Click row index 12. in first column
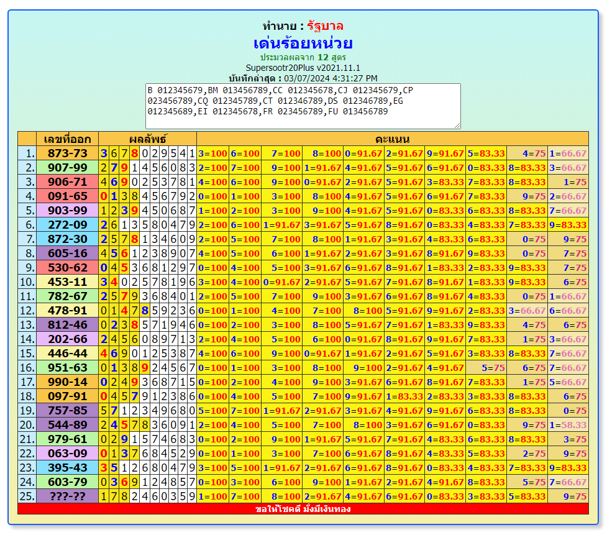The width and height of the screenshot is (607, 535). click(27, 311)
